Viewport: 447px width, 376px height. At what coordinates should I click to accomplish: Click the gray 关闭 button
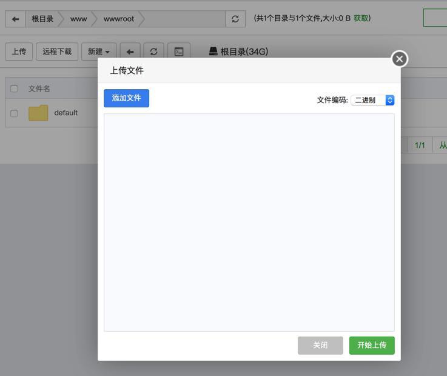pos(320,345)
